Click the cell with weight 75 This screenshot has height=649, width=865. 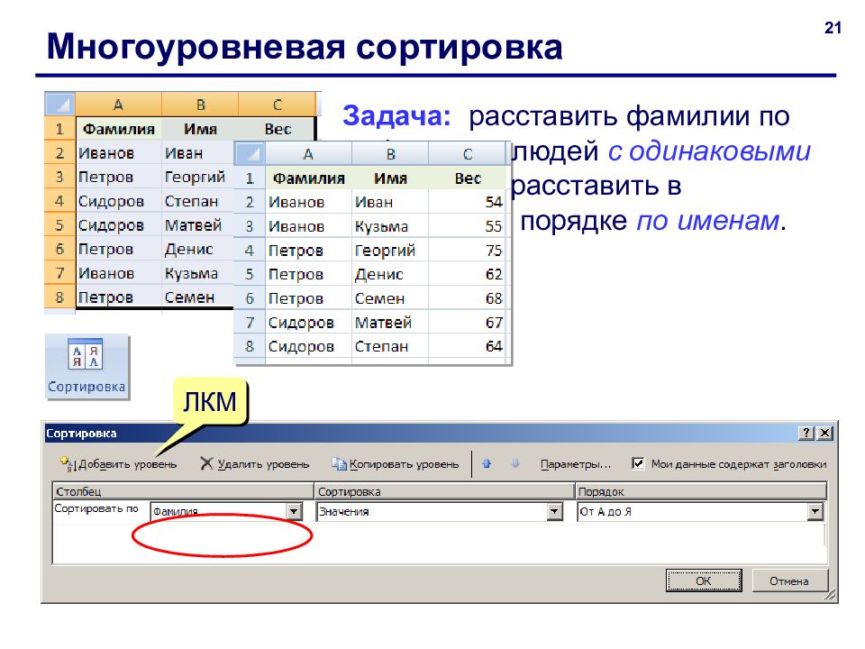(468, 251)
